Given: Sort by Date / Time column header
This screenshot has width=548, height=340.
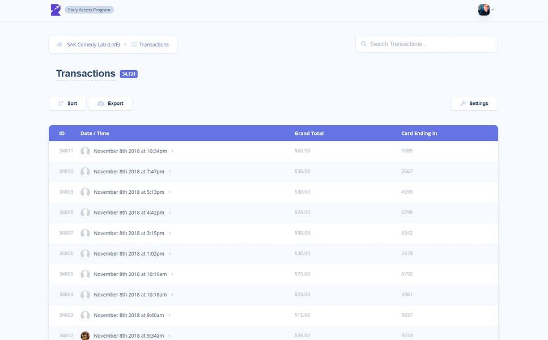Looking at the screenshot, I should [95, 134].
